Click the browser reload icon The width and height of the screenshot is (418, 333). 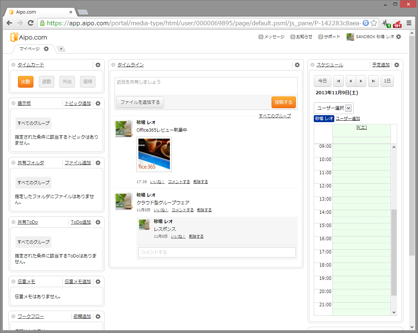(x=31, y=23)
